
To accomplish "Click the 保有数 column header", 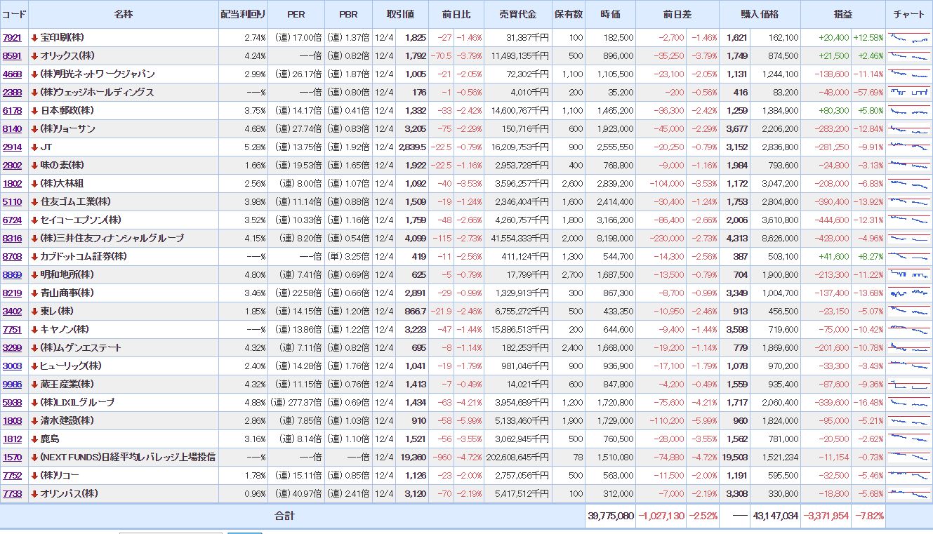I will 568,15.
